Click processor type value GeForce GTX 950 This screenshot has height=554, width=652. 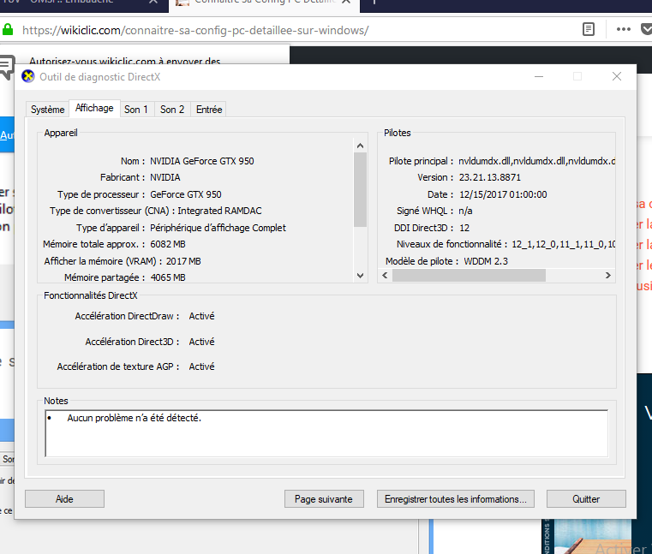185,194
